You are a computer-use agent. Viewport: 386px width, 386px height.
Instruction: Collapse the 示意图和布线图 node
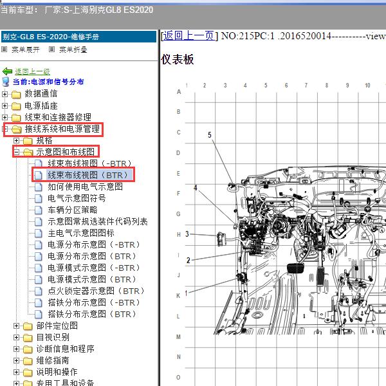tap(16, 152)
